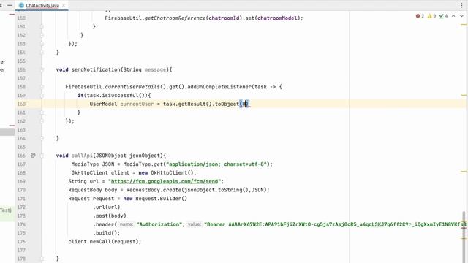The width and height of the screenshot is (468, 263).
Task: Click the callApi method name
Action: pos(82,156)
